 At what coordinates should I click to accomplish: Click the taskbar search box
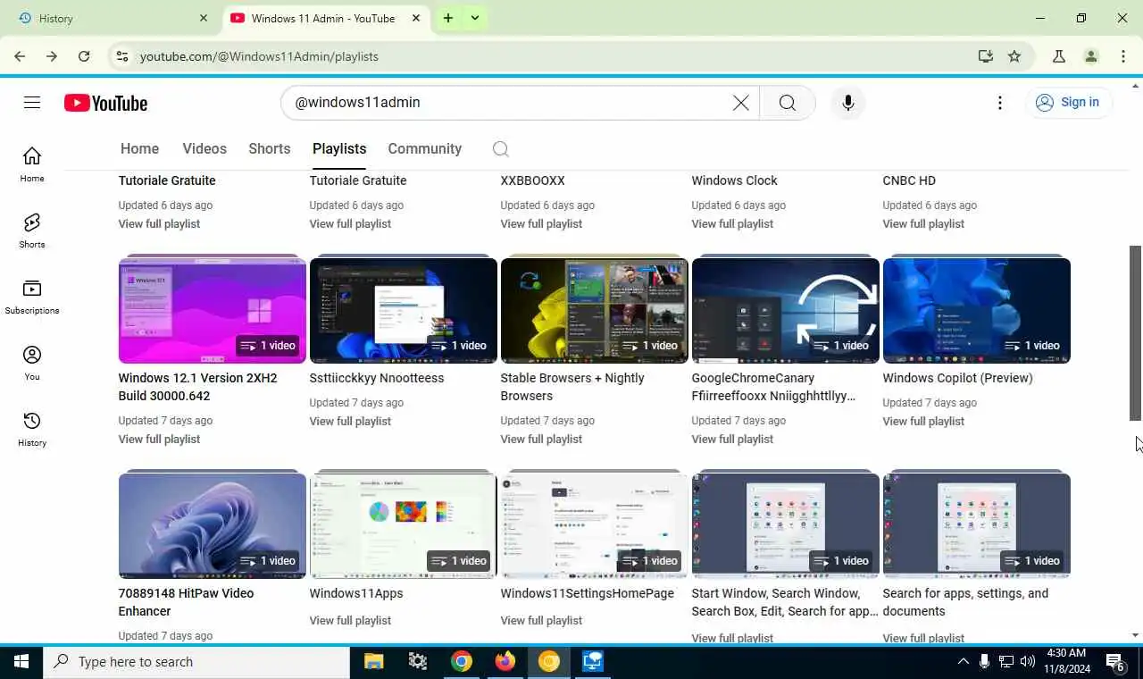(x=196, y=662)
